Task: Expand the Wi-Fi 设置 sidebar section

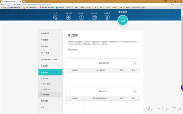Action: [x=50, y=53]
